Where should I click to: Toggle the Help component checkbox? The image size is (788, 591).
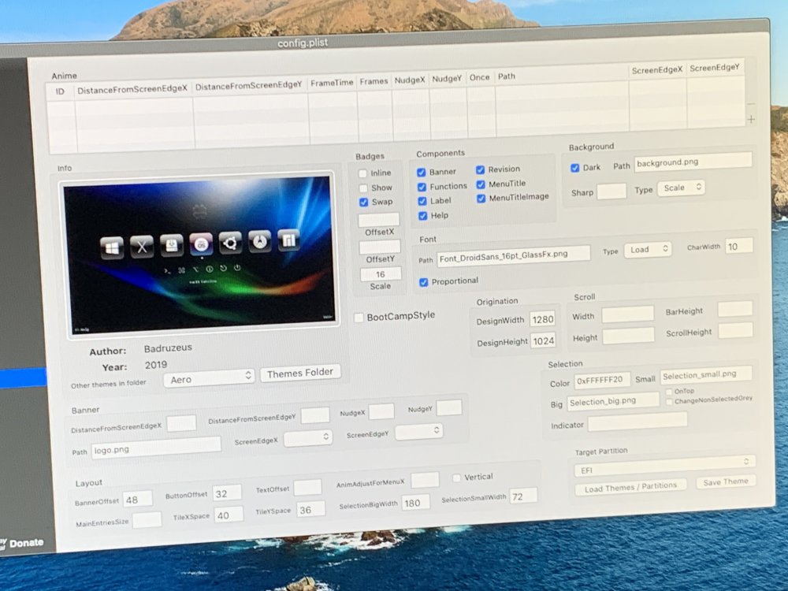point(422,216)
